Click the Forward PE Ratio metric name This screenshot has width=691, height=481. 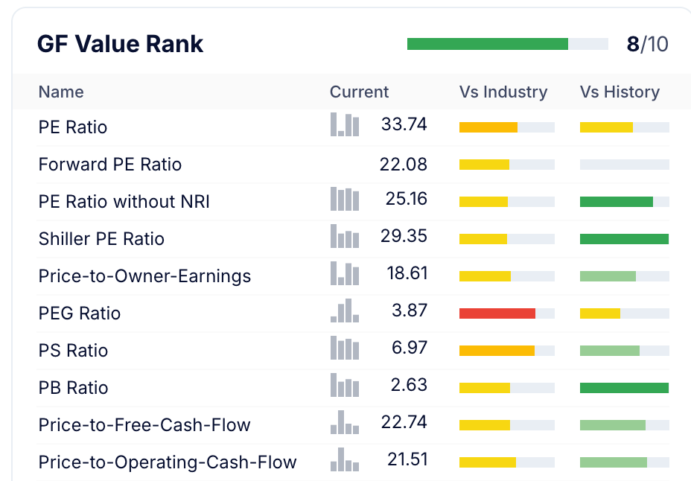[x=109, y=165]
